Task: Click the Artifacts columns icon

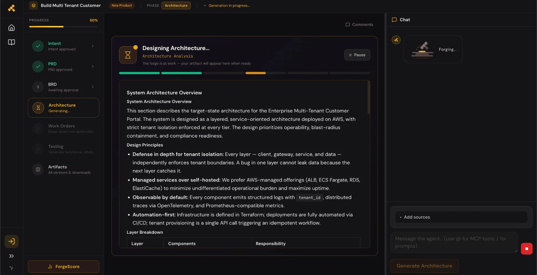Action: (x=38, y=169)
